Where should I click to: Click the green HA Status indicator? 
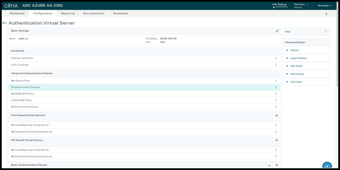coord(274,7)
